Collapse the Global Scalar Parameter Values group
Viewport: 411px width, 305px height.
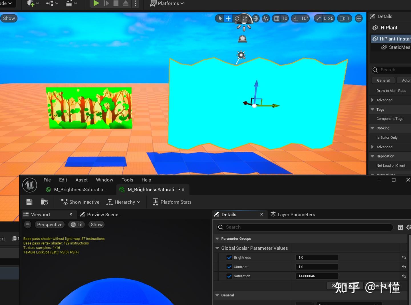point(217,248)
